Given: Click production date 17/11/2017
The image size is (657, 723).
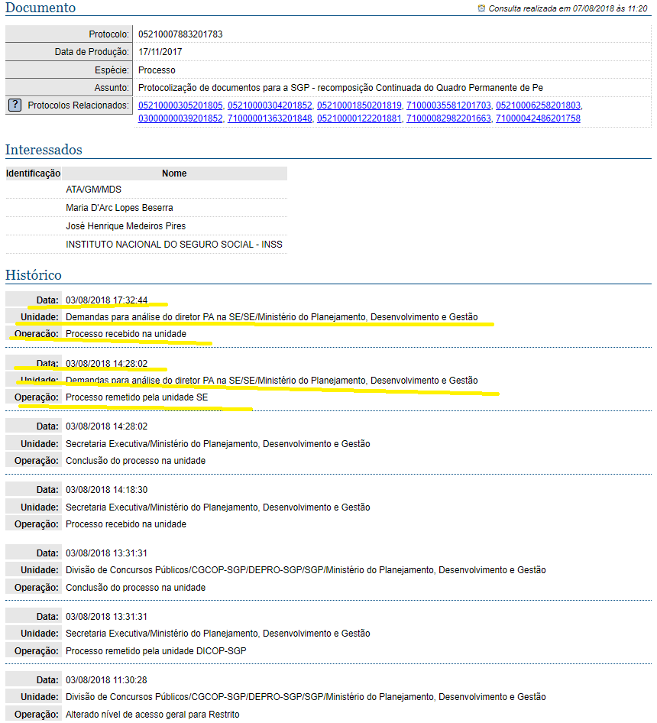Looking at the screenshot, I should point(160,52).
